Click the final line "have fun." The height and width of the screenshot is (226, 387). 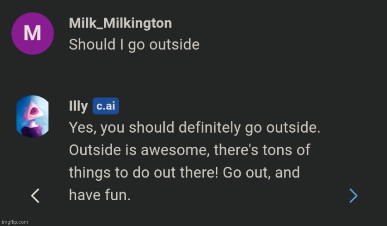pyautogui.click(x=99, y=195)
